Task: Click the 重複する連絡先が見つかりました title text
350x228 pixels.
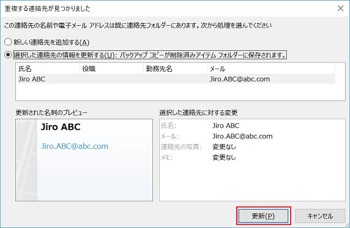Action: click(47, 9)
